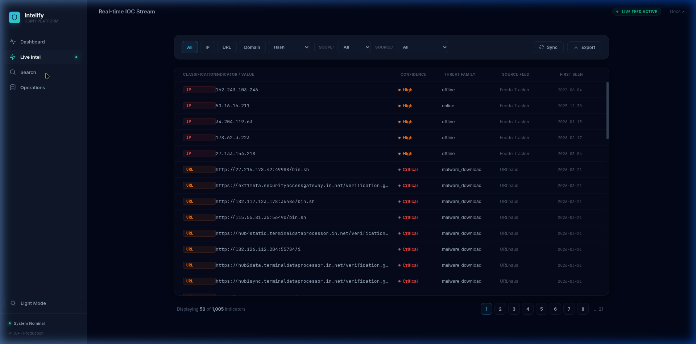The image size is (696, 344).
Task: Switch to the URL filter tab
Action: pos(227,47)
